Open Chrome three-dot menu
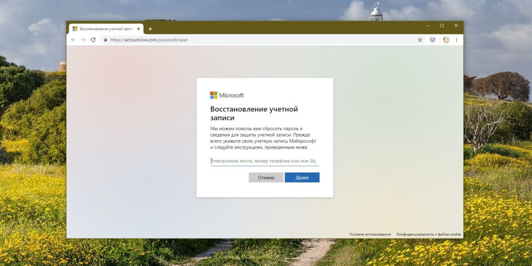The height and width of the screenshot is (266, 532). point(457,39)
